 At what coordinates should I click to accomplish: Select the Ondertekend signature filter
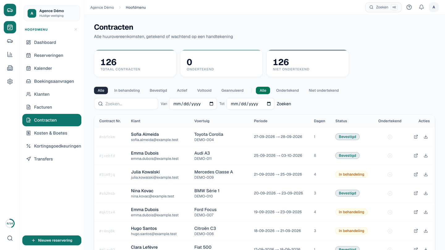click(x=287, y=90)
